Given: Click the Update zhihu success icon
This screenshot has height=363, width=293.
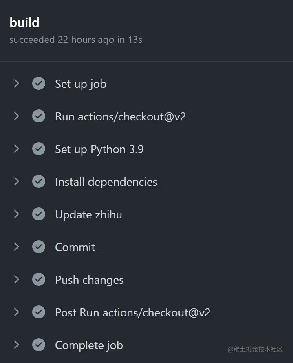Looking at the screenshot, I should 39,214.
